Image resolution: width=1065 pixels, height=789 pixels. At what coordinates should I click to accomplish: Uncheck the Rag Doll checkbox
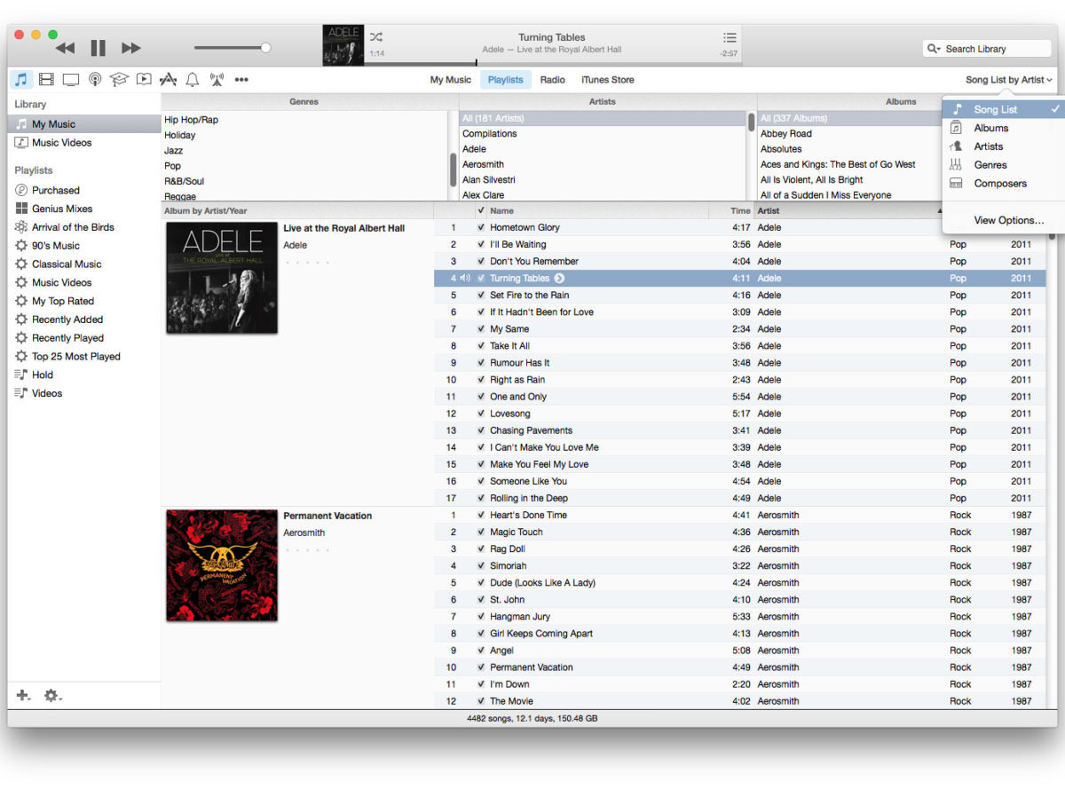(x=481, y=548)
